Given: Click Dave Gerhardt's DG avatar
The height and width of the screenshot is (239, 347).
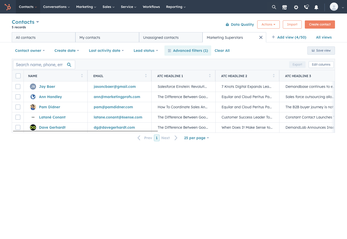Looking at the screenshot, I should 33,127.
